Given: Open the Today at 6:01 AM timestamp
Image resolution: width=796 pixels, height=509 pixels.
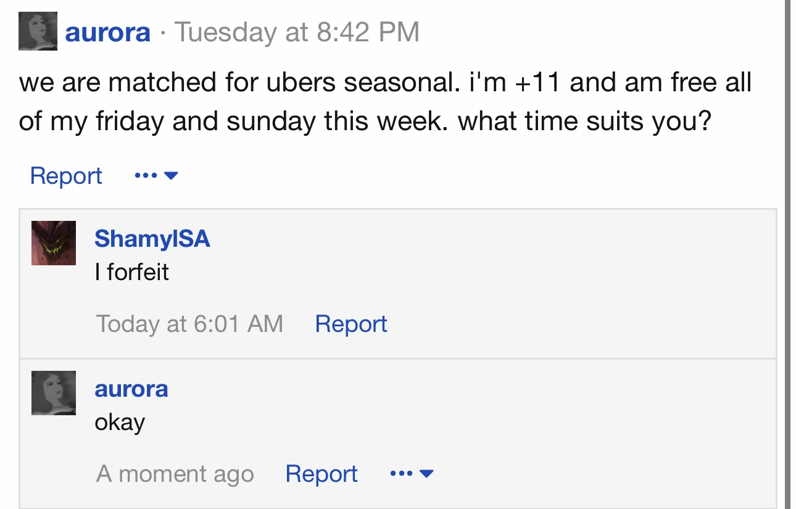Looking at the screenshot, I should (x=189, y=324).
